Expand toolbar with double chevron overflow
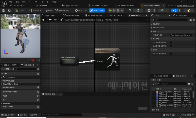 click(130, 10)
